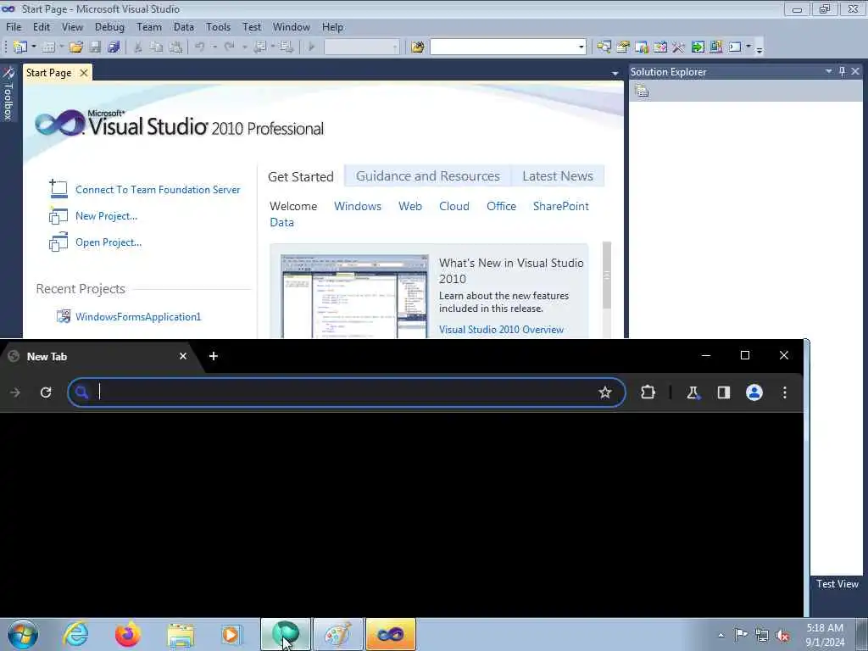The width and height of the screenshot is (868, 651).
Task: Open the Tools menu
Action: [218, 26]
